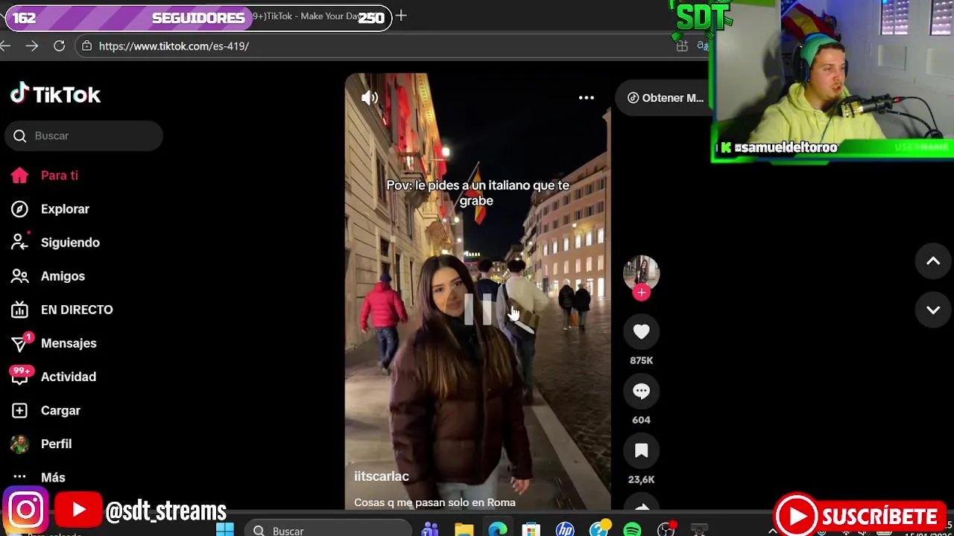Screen dimensions: 954x536
Task: Click the username iitscarlac
Action: tap(382, 476)
